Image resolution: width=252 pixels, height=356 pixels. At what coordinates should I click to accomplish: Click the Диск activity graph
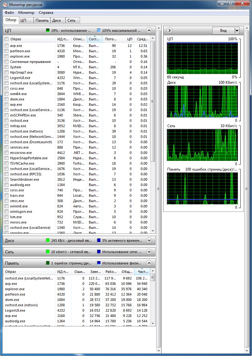pos(203,101)
